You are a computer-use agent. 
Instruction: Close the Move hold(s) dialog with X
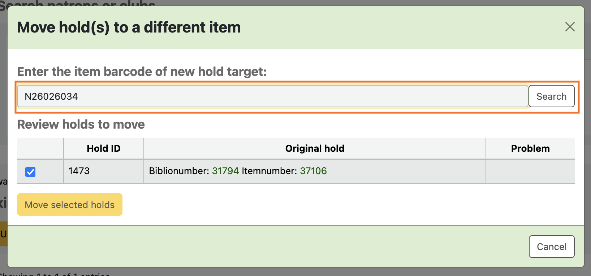tap(570, 27)
